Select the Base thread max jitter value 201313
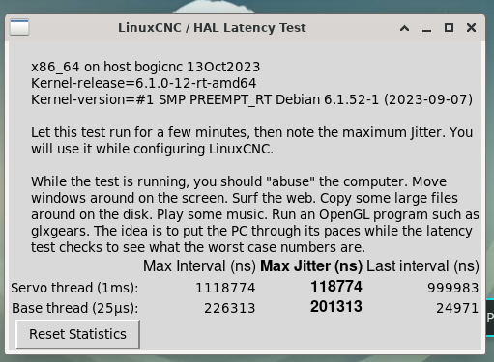494x362 pixels. (x=336, y=306)
